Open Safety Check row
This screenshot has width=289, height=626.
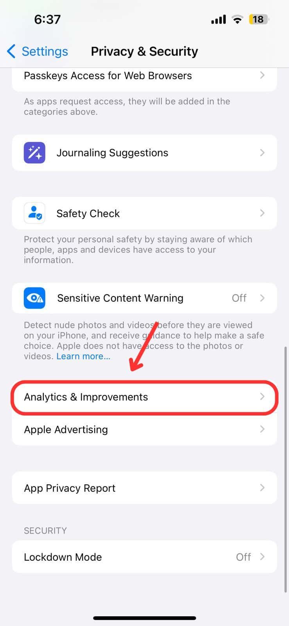144,213
